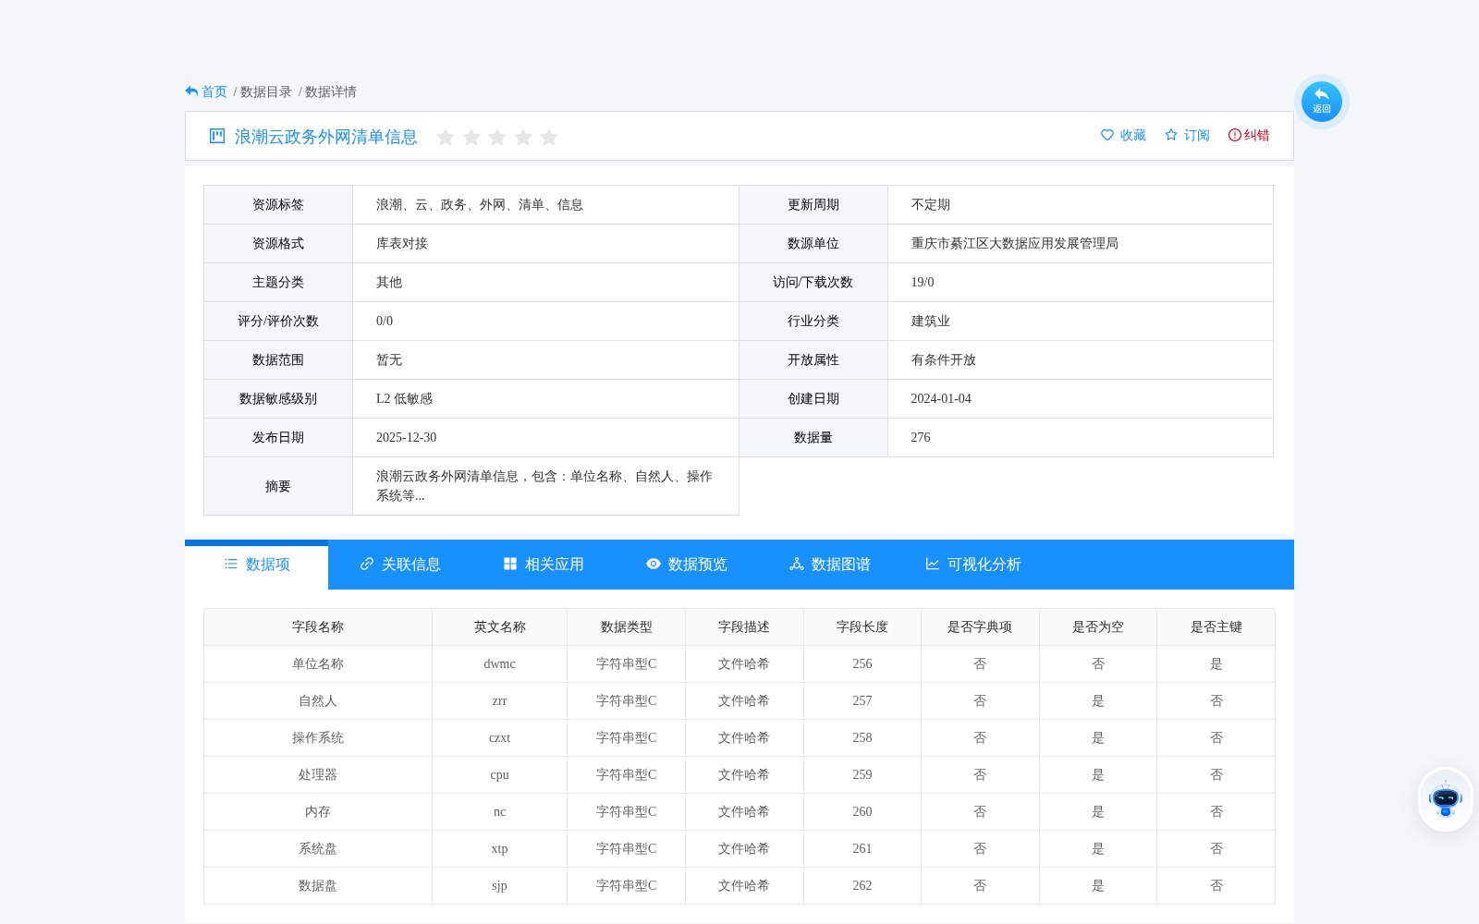Go to 首页 breadcrumb link
1479x924 pixels.
tap(214, 91)
